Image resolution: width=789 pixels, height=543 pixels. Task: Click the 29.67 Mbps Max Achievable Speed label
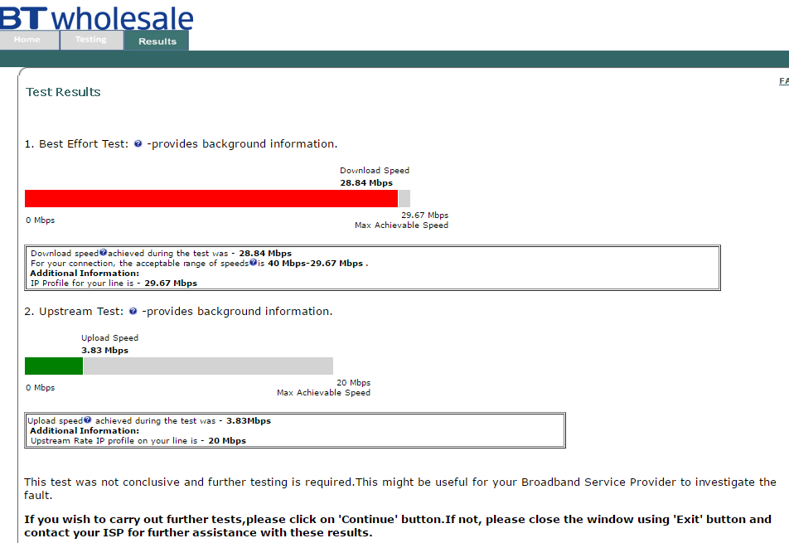pyautogui.click(x=401, y=220)
